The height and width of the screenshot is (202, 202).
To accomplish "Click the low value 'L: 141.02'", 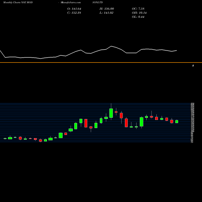I will pyautogui.click(x=106, y=13).
